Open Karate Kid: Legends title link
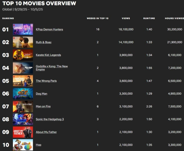184x151 pixels. 48,55
